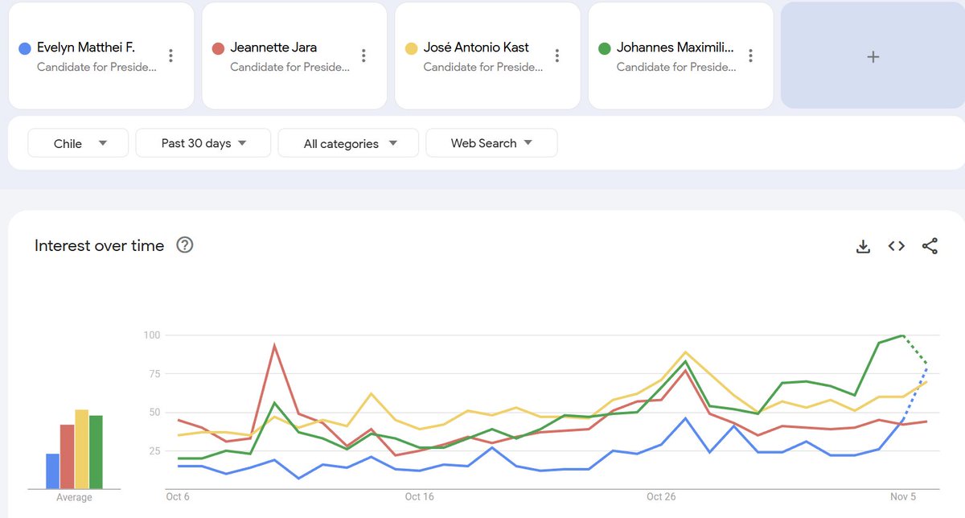This screenshot has width=965, height=518.
Task: Click the yellow dot for José Antonio Kast
Action: tap(411, 48)
